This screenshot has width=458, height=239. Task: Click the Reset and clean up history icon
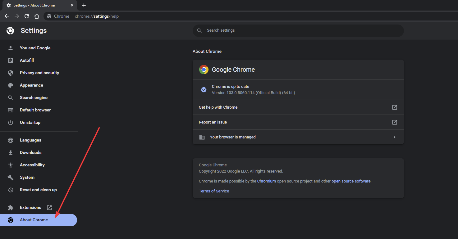11,190
